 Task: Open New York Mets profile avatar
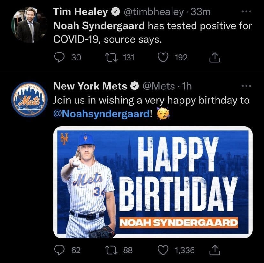(29, 99)
